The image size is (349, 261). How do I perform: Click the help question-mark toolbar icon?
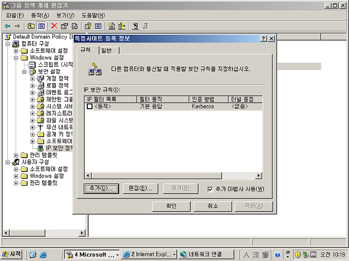coord(88,26)
